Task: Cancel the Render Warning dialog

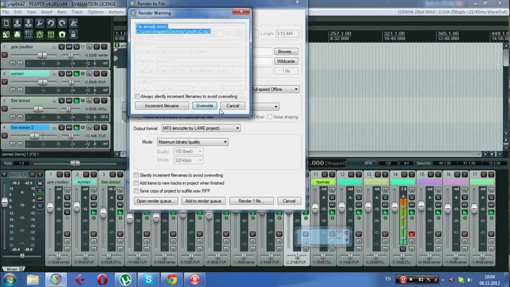Action: pos(233,106)
